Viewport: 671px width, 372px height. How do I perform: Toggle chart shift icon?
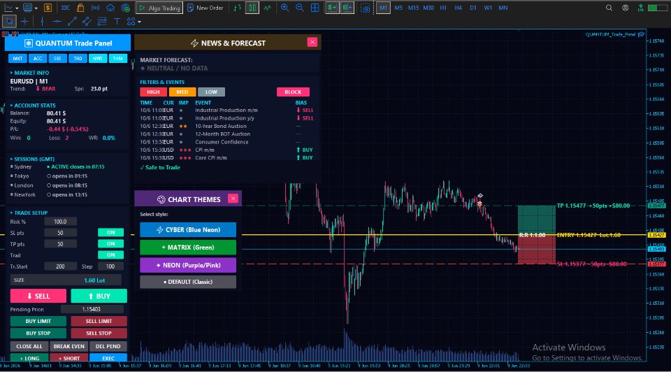[347, 8]
